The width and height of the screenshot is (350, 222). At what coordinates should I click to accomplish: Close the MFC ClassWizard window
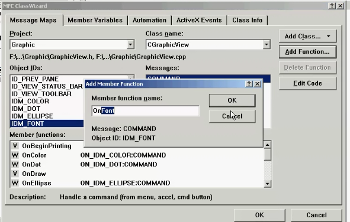point(341,6)
